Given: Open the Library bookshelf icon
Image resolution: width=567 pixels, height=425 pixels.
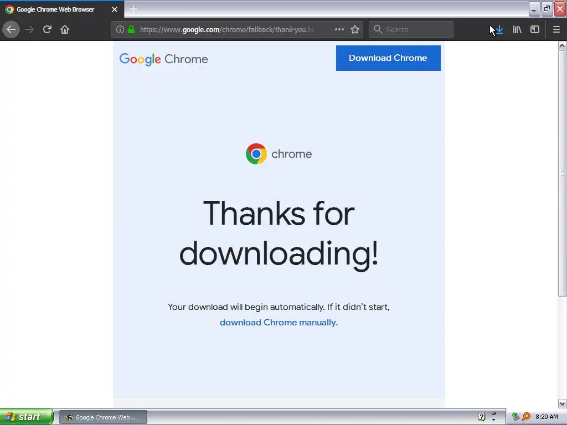Looking at the screenshot, I should [517, 29].
